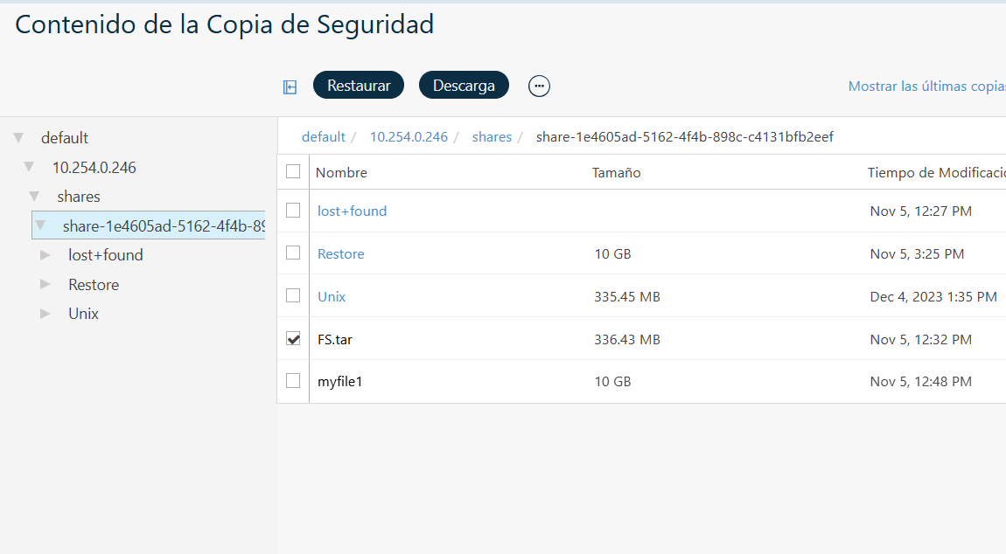Select share-1e4605ad tree item
Viewport: 1006px width, 554px height.
163,226
